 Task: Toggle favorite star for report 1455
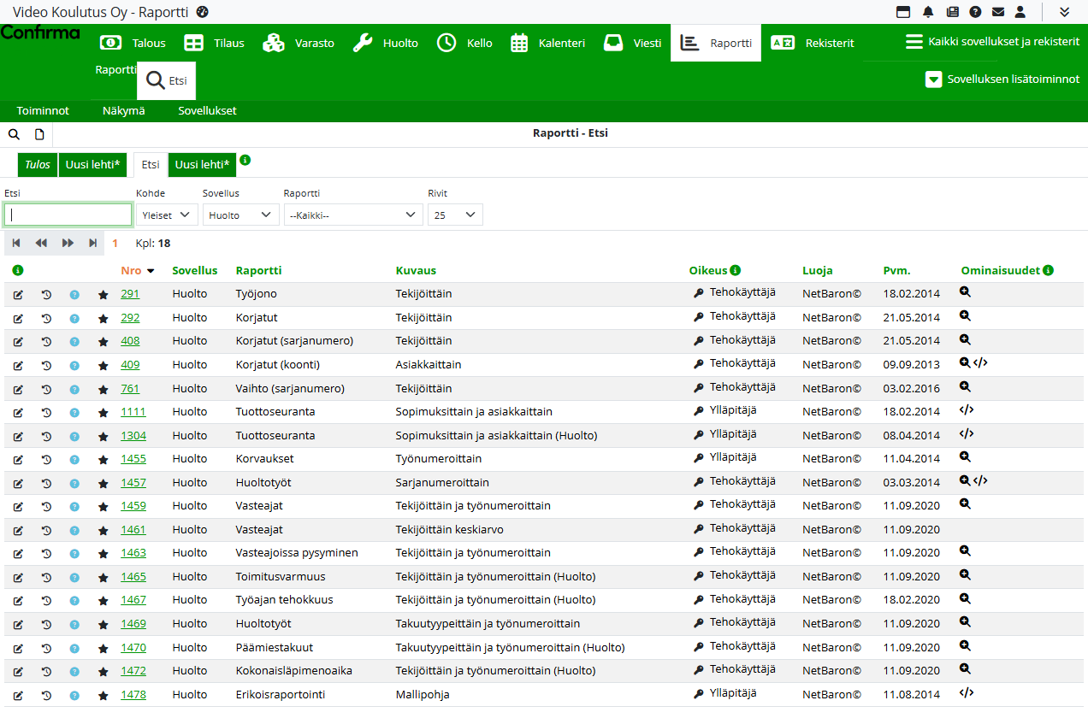click(103, 460)
